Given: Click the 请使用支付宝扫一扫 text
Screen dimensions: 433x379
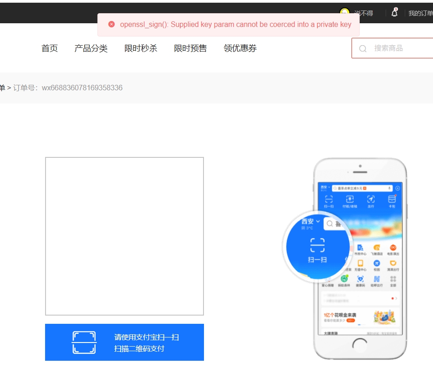Looking at the screenshot, I should click(147, 337).
